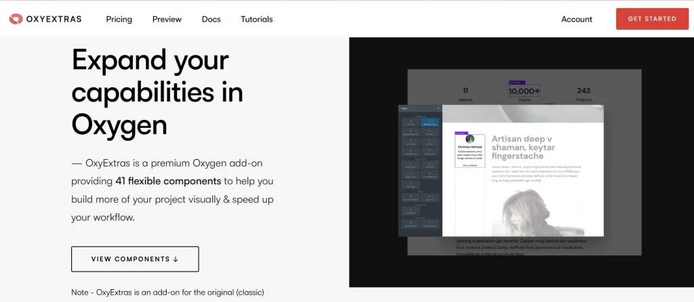694x302 pixels.
Task: Click the Get Started button
Action: 652,19
